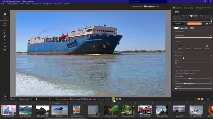Select the Side By Side style option
The image size is (213, 119).
(197, 47)
